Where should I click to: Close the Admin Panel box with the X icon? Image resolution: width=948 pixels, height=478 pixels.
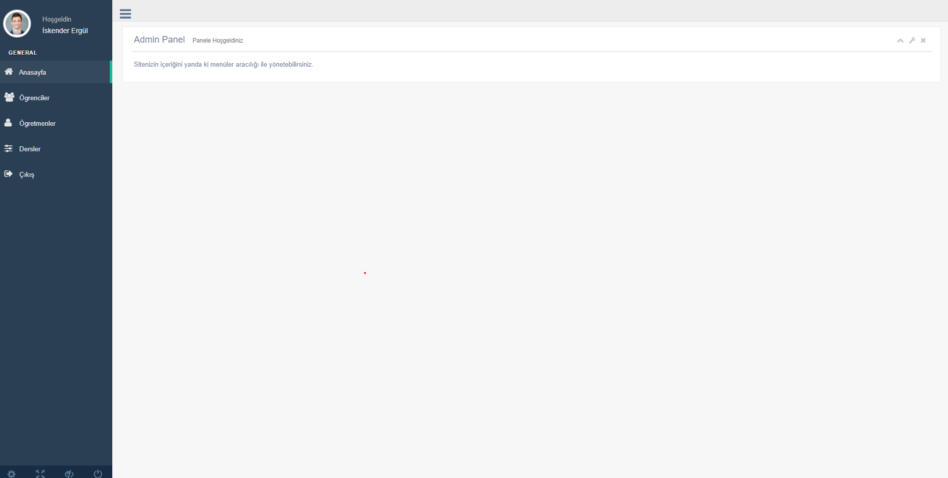(x=923, y=41)
